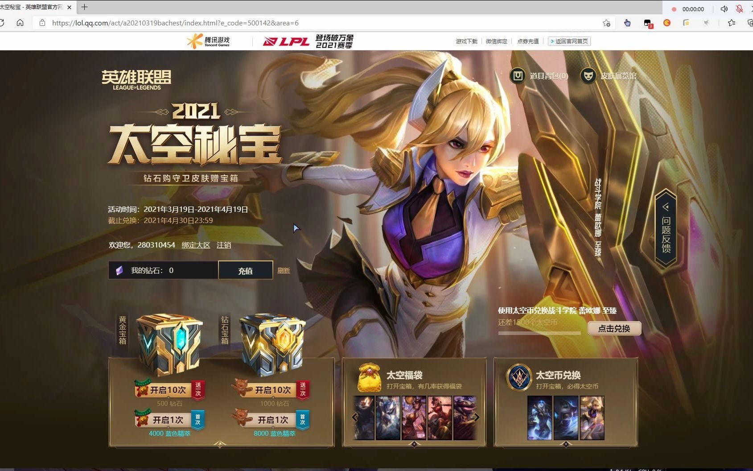This screenshot has width=753, height=471.
Task: Open the new tab plus button
Action: tap(84, 7)
